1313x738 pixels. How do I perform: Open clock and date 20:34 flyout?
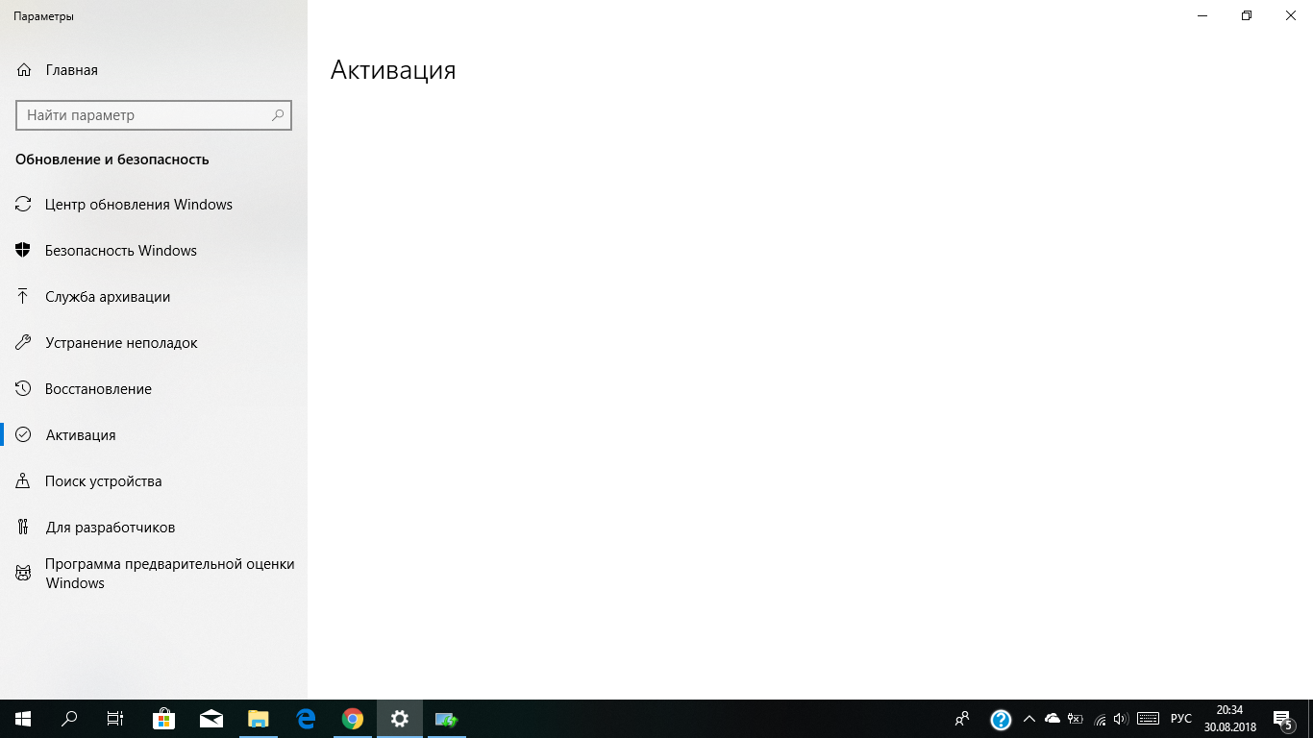point(1230,719)
